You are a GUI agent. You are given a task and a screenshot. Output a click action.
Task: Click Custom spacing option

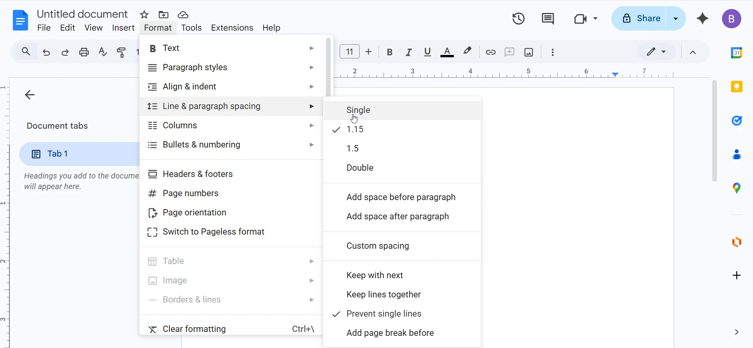(378, 246)
